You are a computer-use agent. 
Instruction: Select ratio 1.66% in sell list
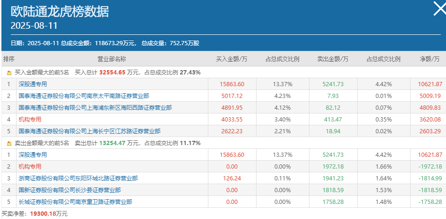click(x=384, y=167)
